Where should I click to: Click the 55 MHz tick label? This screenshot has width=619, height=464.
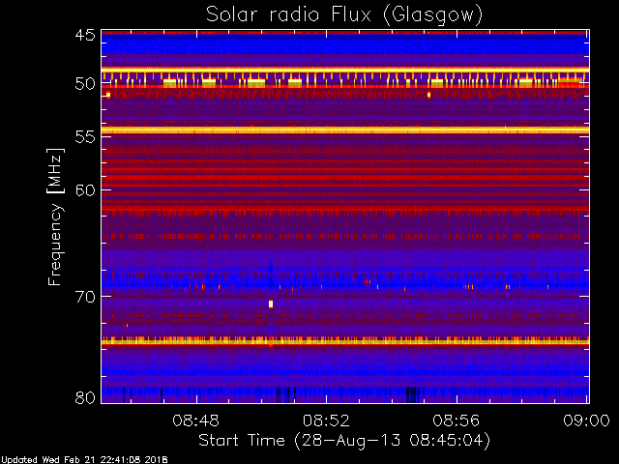(x=85, y=137)
